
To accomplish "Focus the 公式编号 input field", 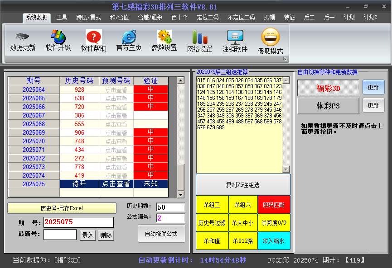I will coord(170,218).
